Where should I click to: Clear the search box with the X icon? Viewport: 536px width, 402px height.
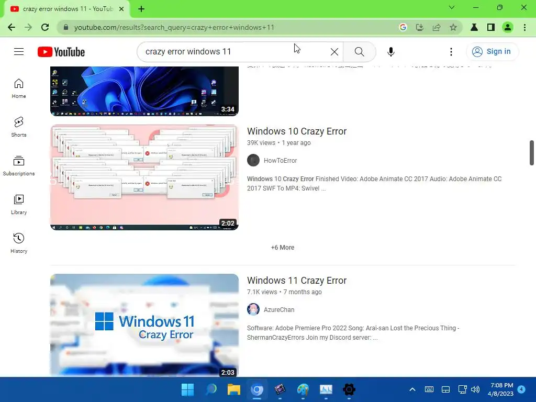334,52
